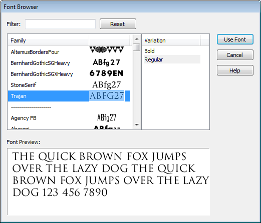Click the family list scroll down arrow
The image size is (261, 223).
point(137,124)
